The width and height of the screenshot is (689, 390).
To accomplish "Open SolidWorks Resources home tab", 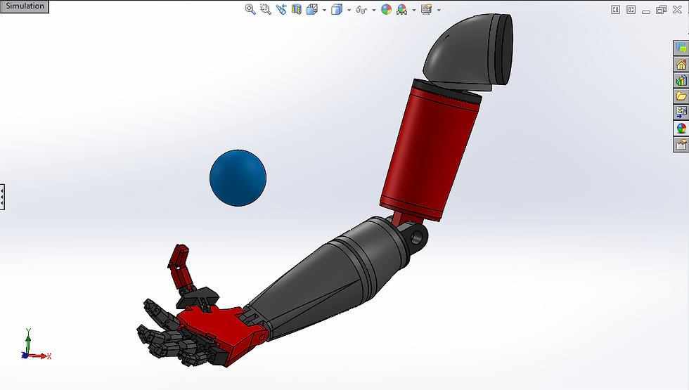I will [681, 65].
